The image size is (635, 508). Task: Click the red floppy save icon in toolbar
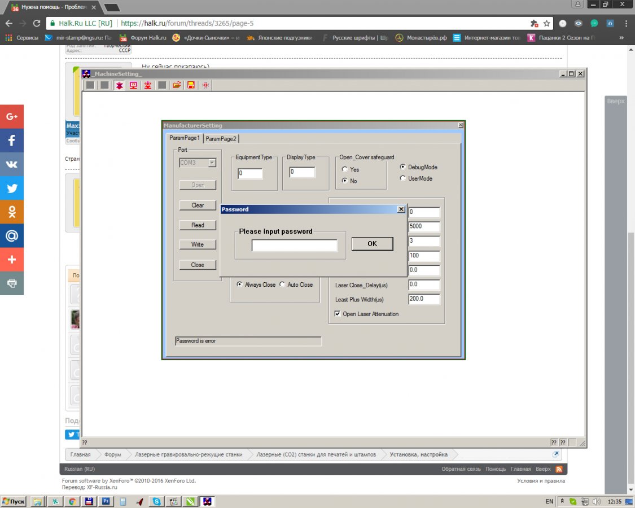(191, 85)
